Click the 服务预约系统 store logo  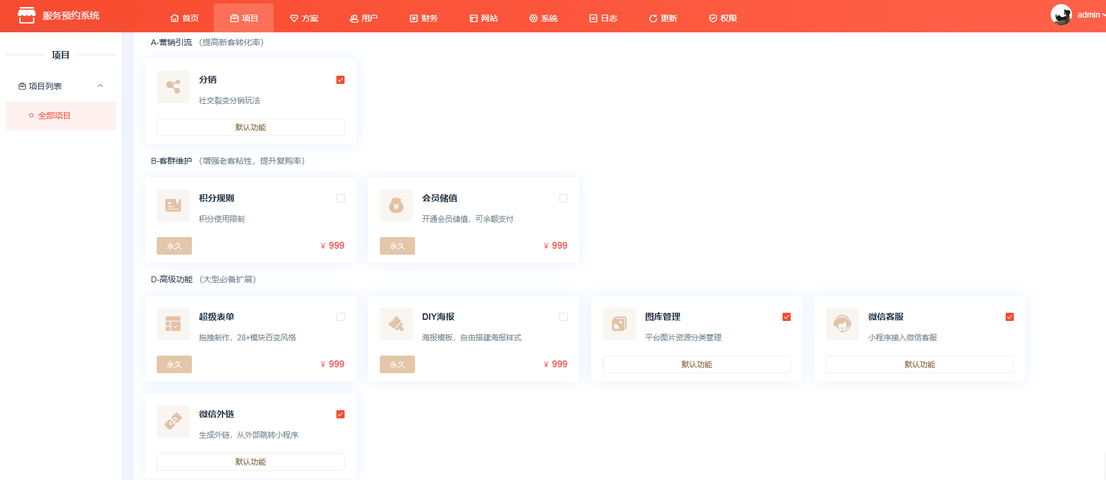coord(26,15)
